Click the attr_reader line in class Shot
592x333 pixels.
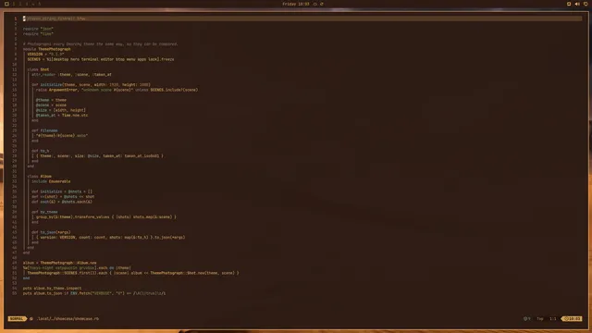[x=71, y=74]
